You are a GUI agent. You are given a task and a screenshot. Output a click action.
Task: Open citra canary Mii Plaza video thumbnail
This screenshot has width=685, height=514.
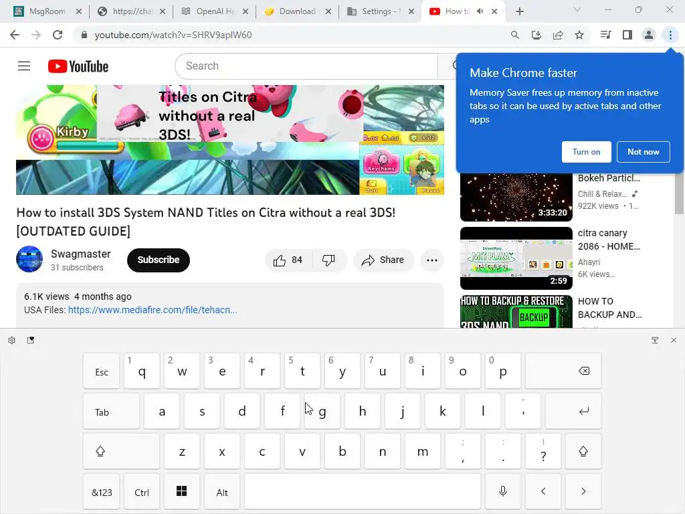516,258
